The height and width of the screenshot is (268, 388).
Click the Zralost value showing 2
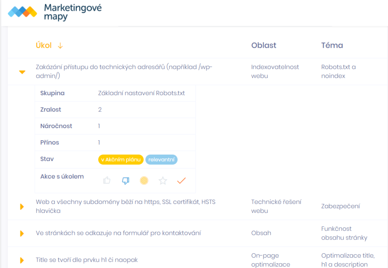(x=100, y=110)
